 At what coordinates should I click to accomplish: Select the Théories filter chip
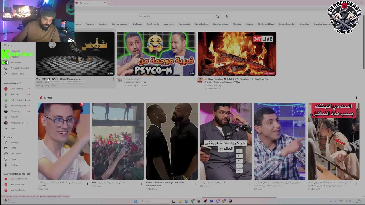pos(237,24)
